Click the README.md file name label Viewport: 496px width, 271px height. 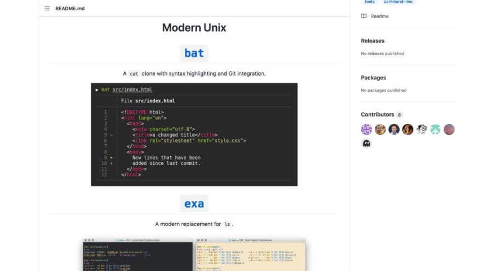[x=70, y=8]
